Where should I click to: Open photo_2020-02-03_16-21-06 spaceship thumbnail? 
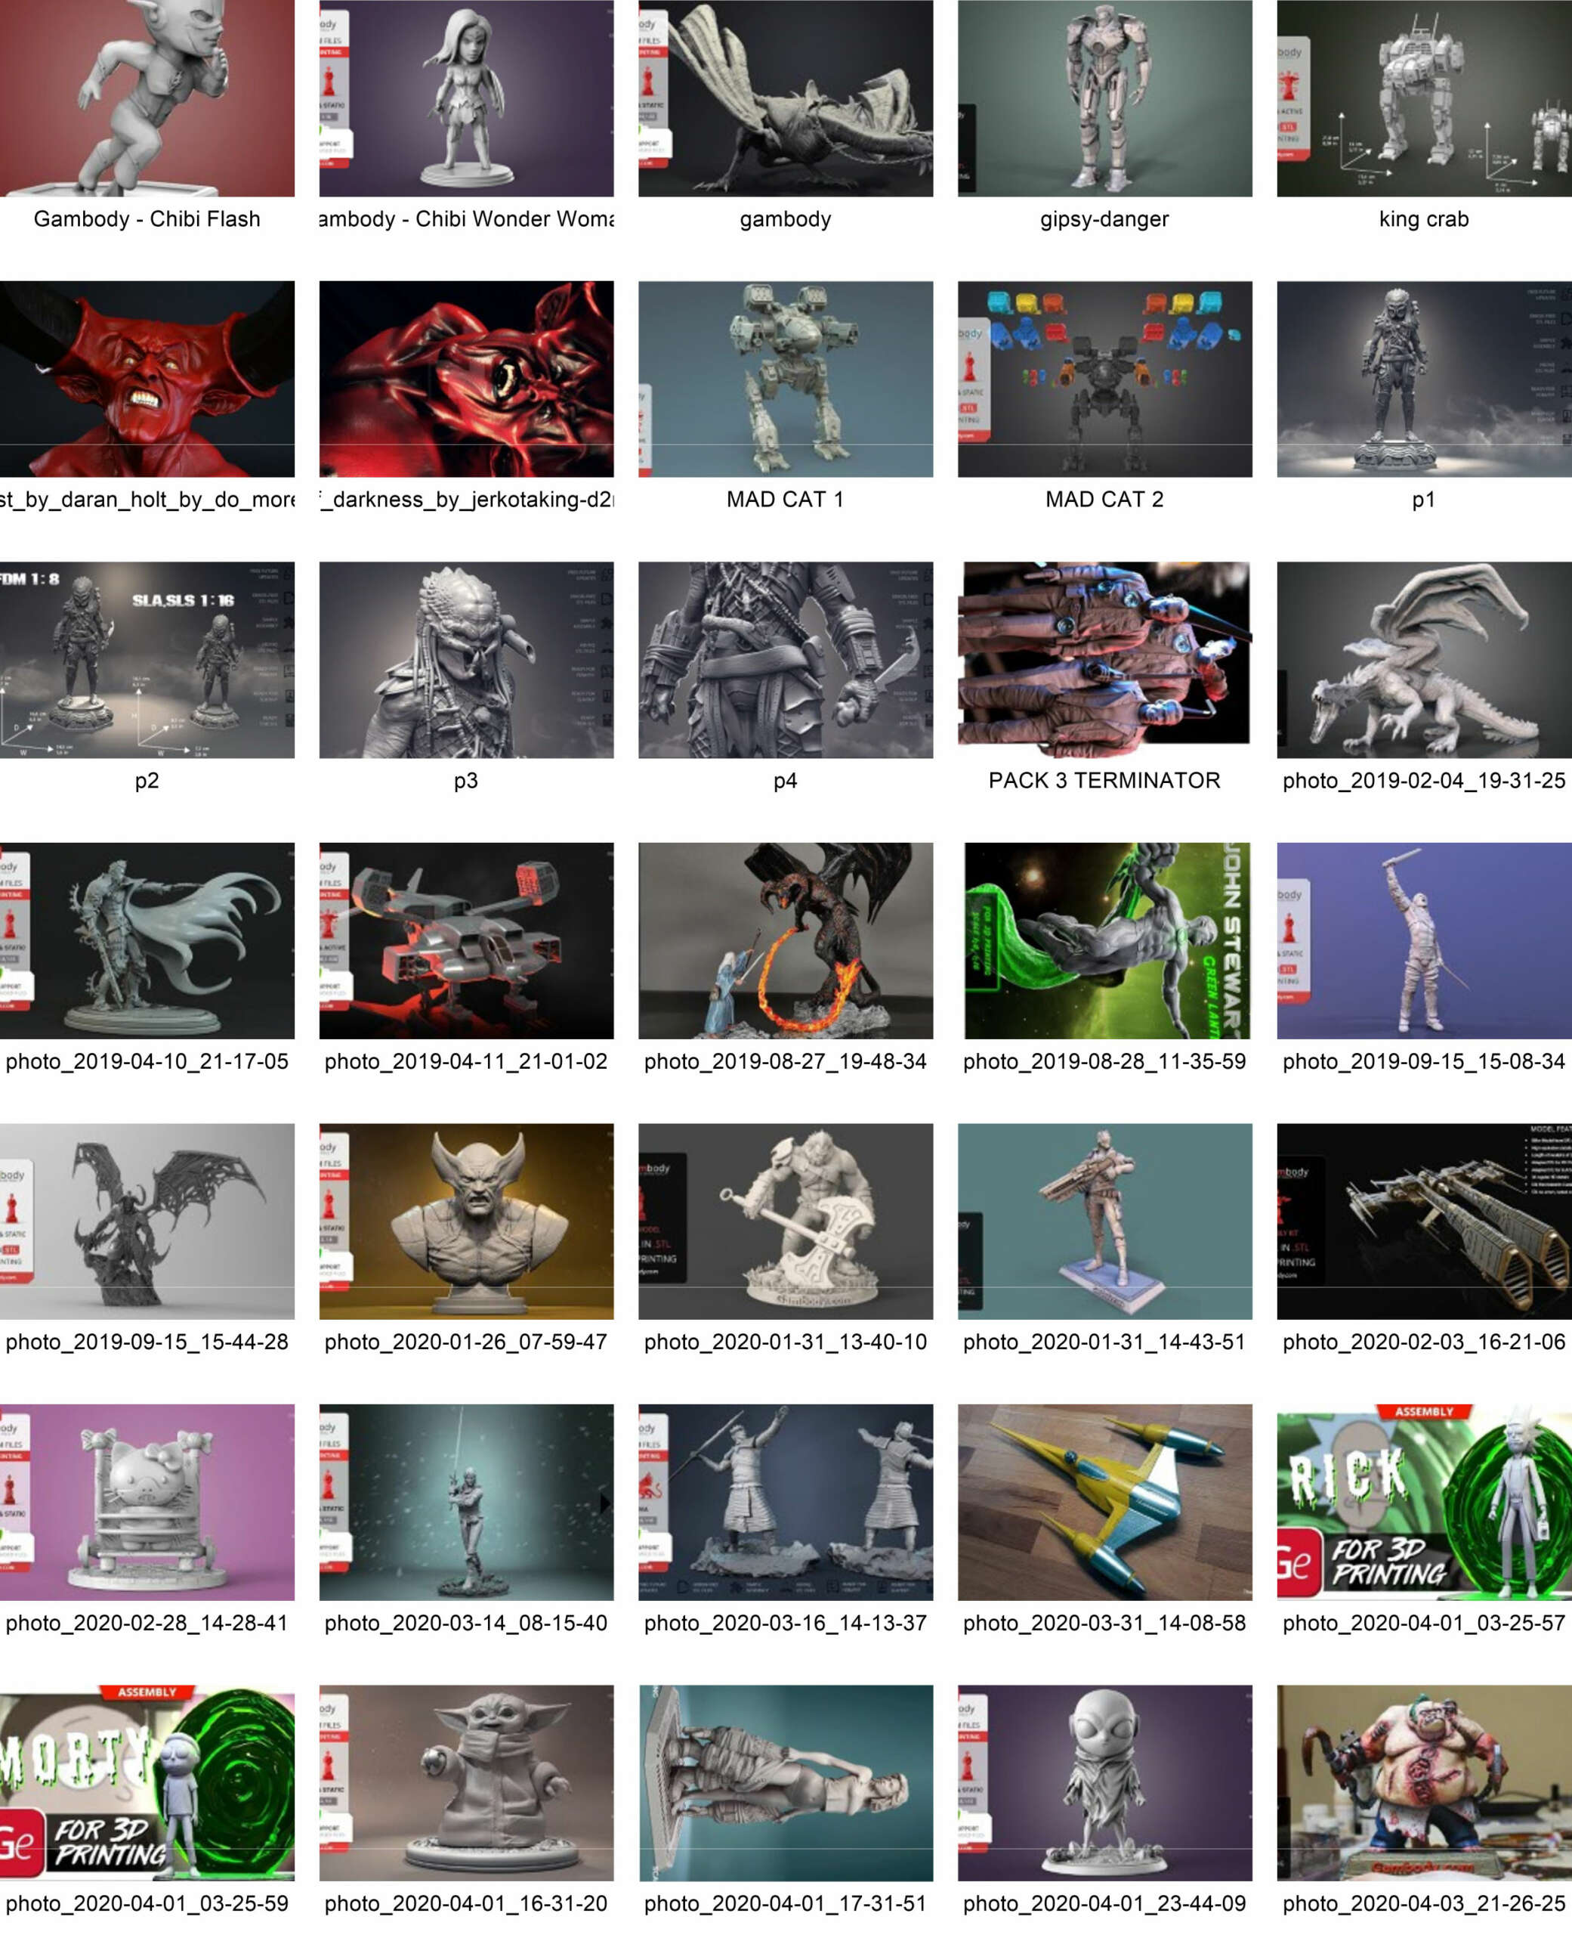pos(1425,1221)
